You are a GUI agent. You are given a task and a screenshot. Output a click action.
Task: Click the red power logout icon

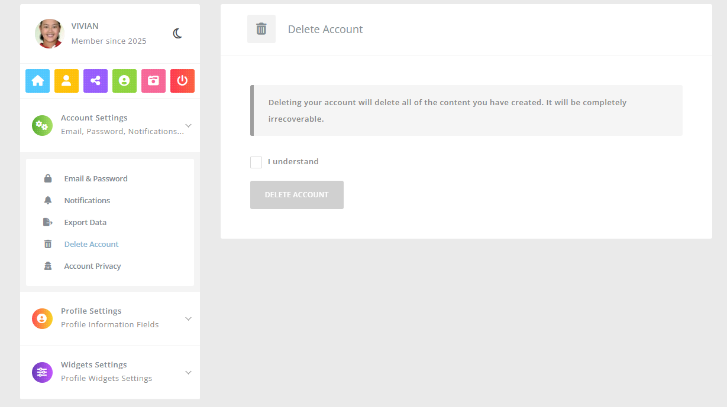point(182,81)
